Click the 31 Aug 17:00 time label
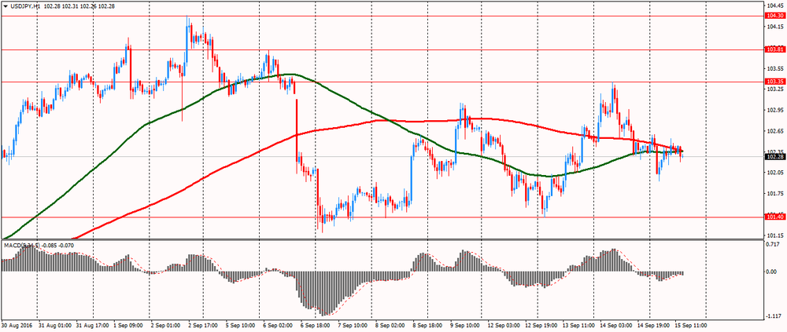 click(x=93, y=325)
